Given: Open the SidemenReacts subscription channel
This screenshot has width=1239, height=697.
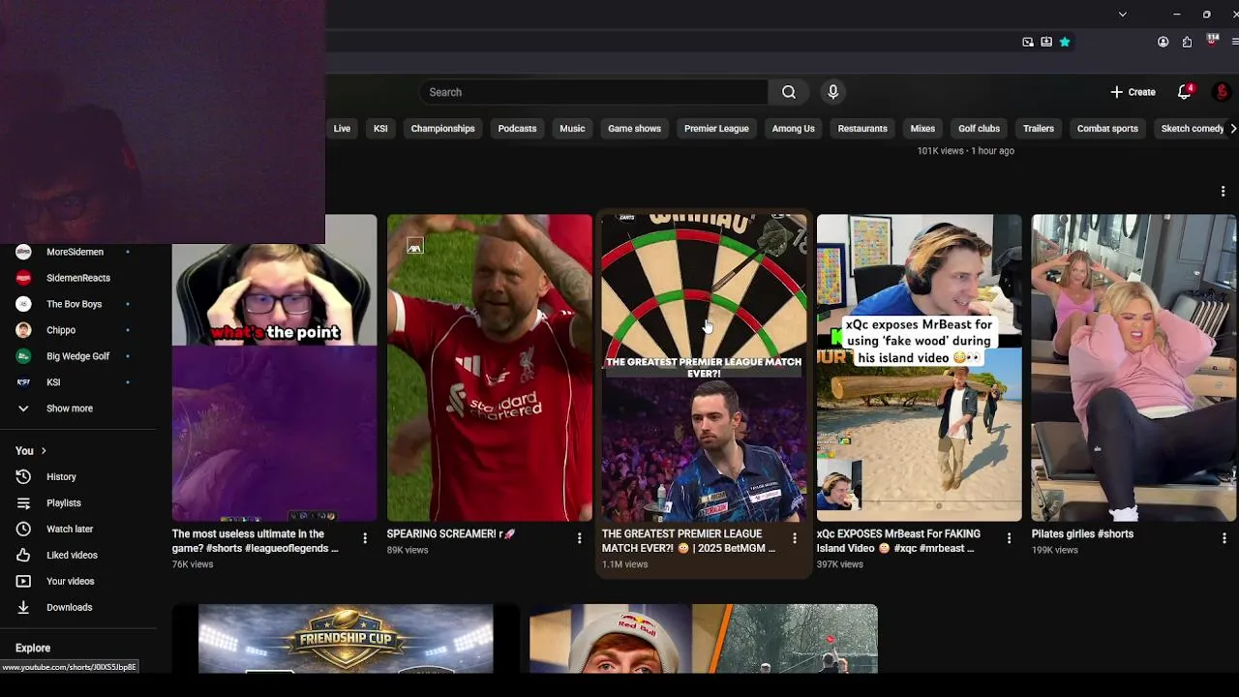Looking at the screenshot, I should click(x=77, y=278).
